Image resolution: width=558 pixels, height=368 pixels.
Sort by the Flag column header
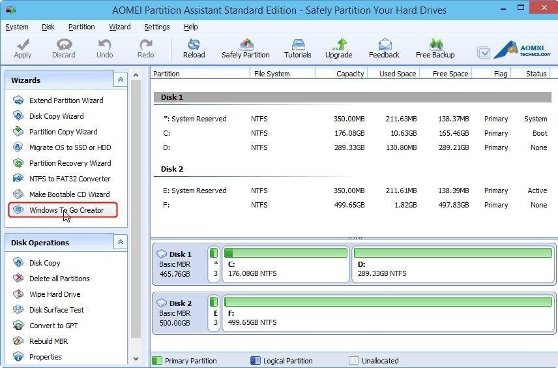click(x=492, y=74)
